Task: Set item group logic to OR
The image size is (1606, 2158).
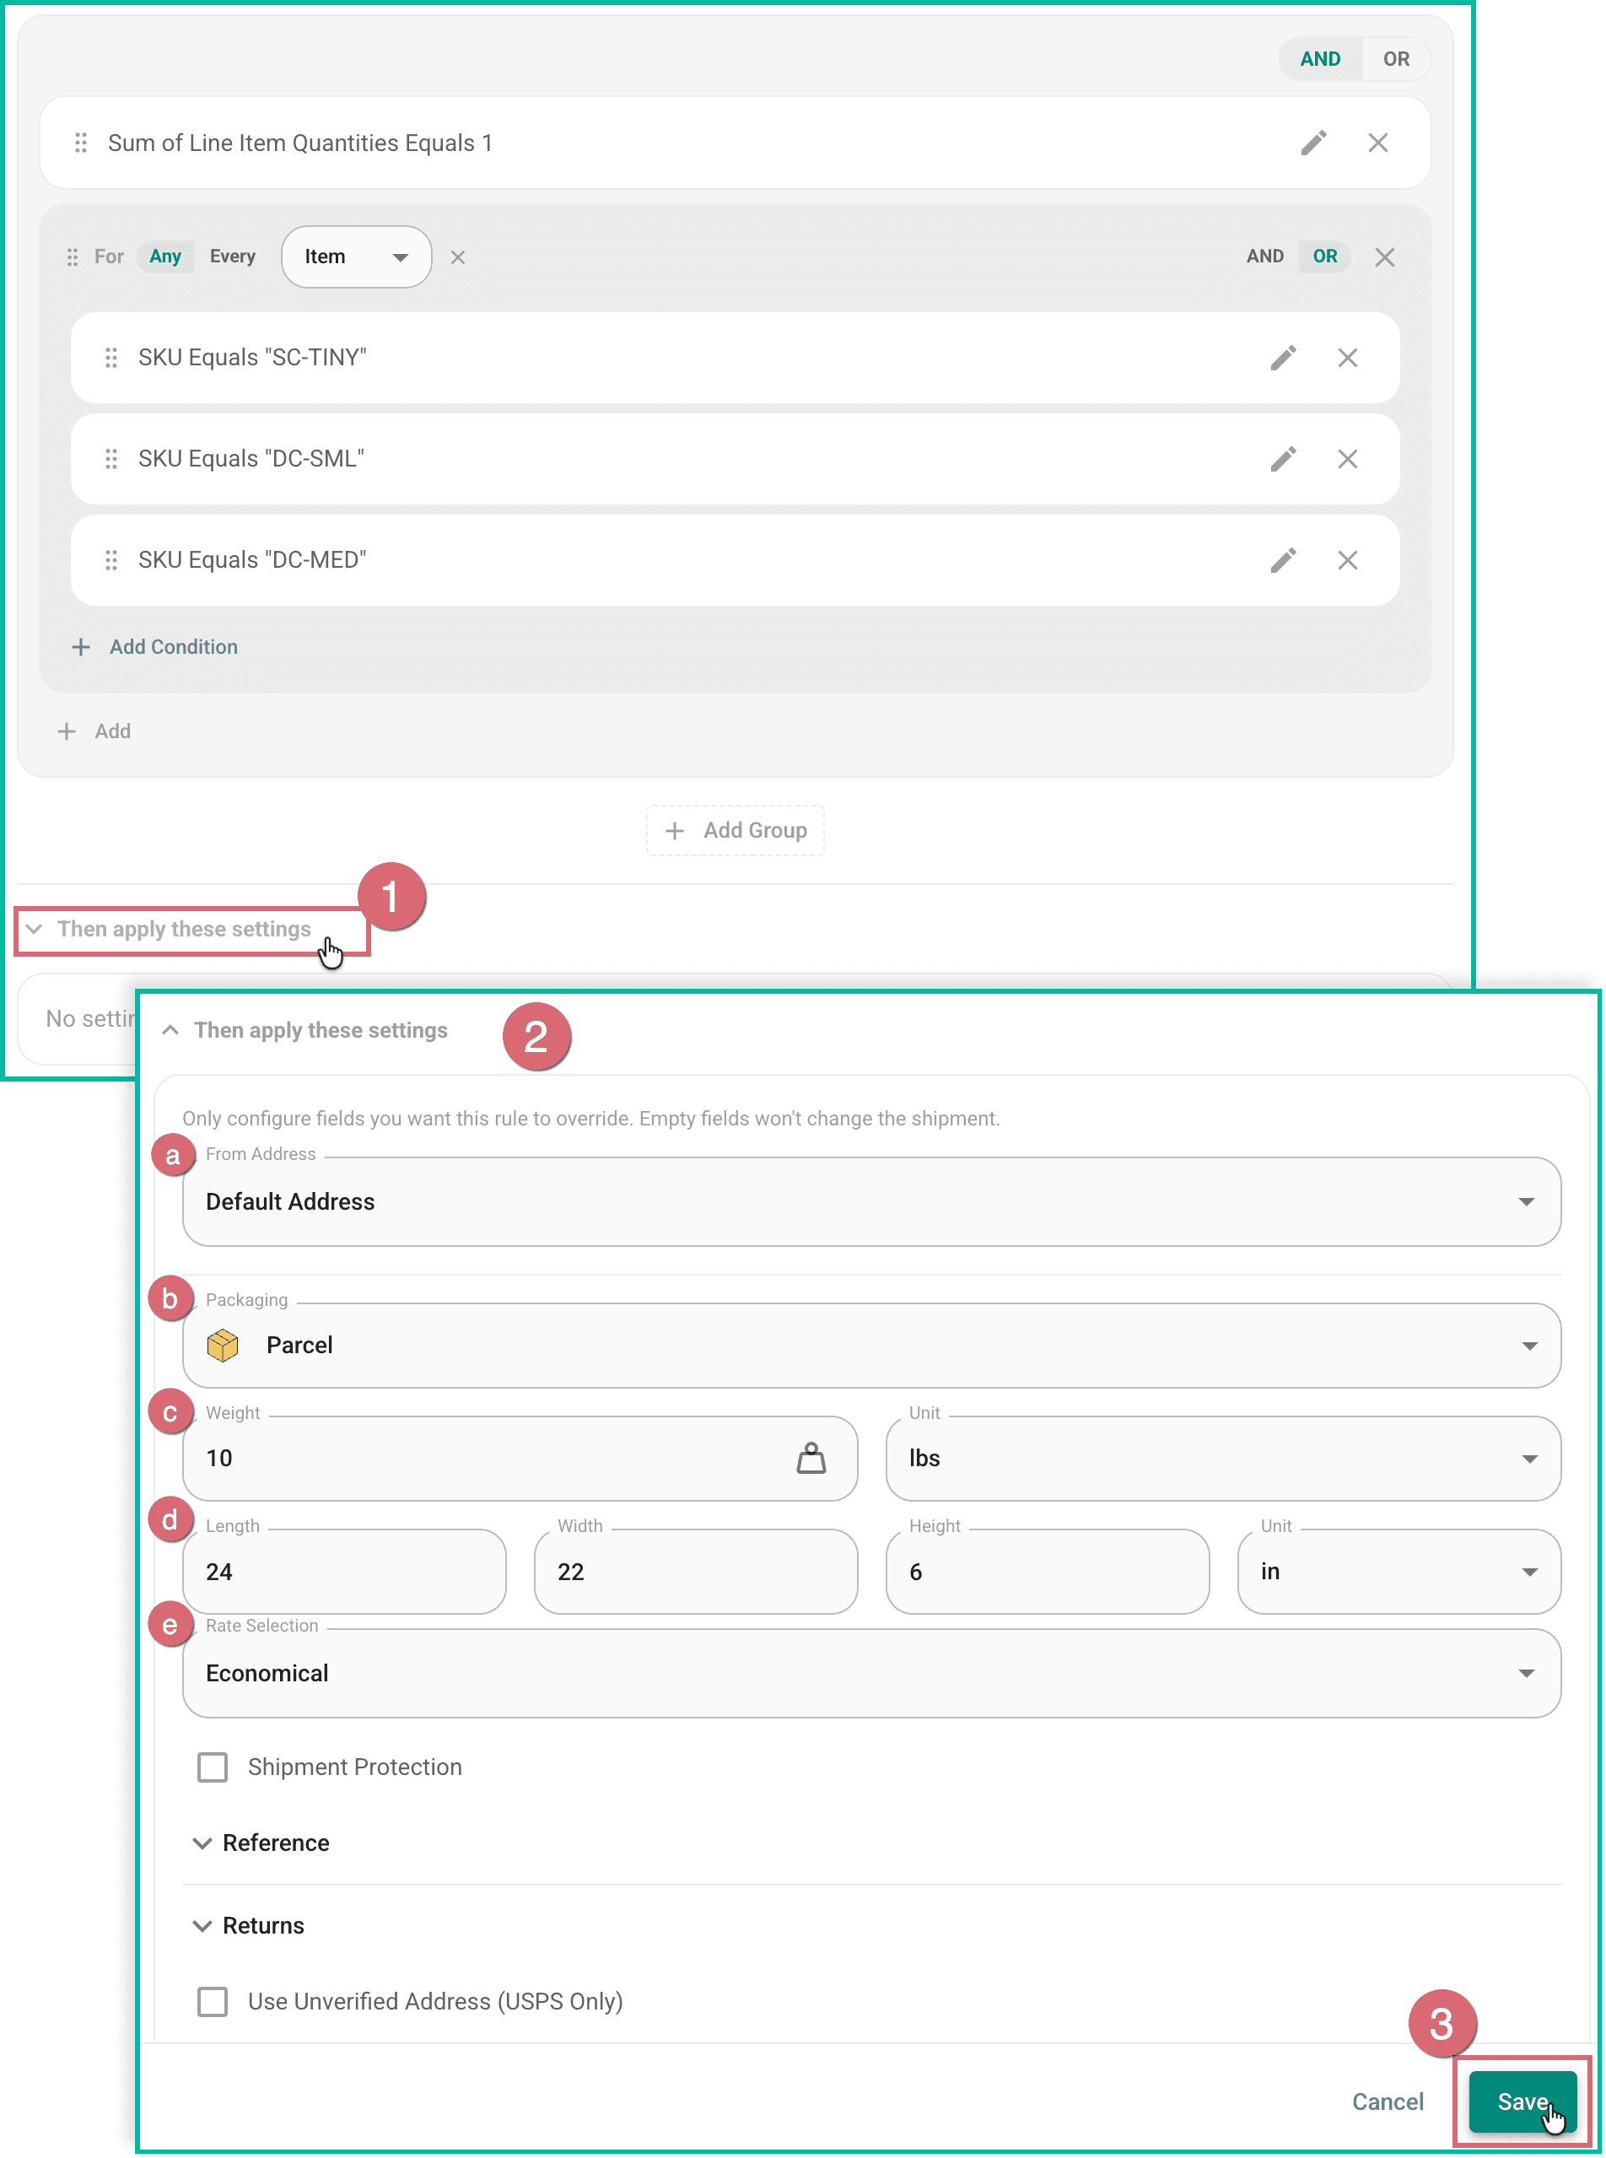Action: (1325, 256)
